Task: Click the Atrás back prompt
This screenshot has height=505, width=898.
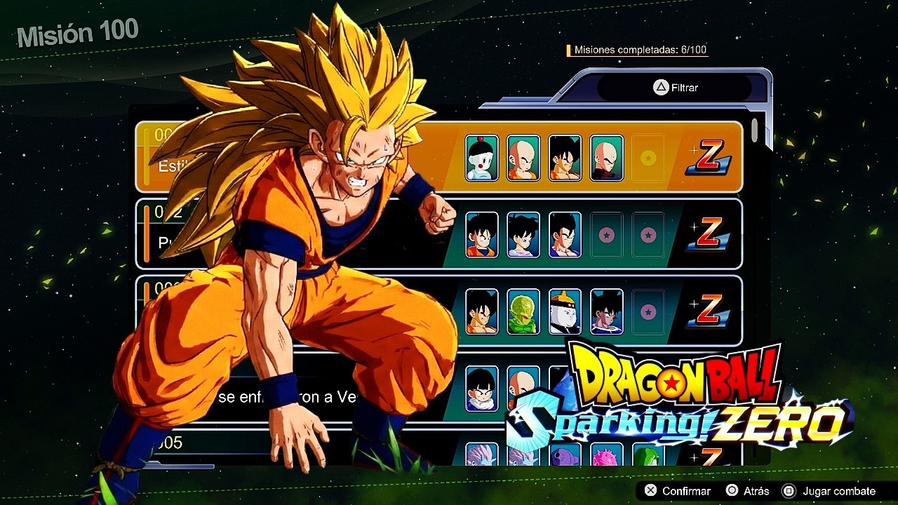Action: 747,491
